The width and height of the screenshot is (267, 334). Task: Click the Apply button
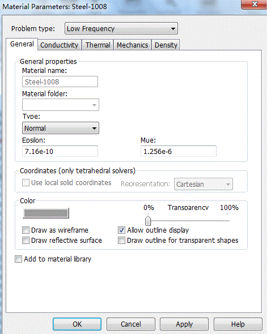(x=184, y=324)
